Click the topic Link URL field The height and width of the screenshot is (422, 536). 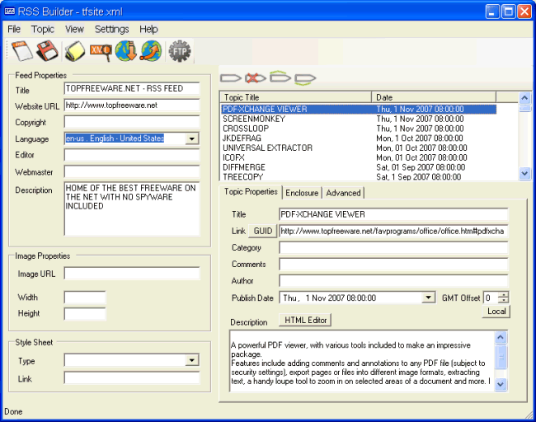tap(393, 231)
